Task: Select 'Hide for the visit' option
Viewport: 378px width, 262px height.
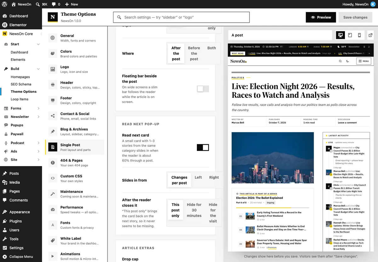Action: point(213,213)
